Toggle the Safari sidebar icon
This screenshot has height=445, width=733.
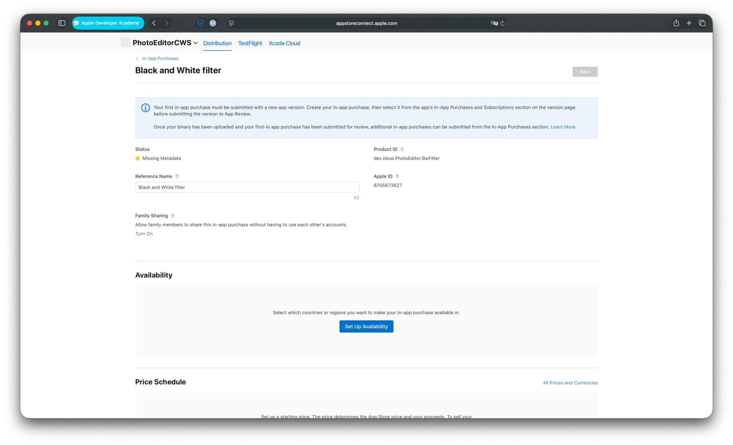pyautogui.click(x=62, y=23)
